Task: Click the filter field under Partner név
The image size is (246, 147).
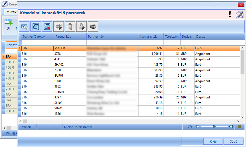Action: [113, 42]
